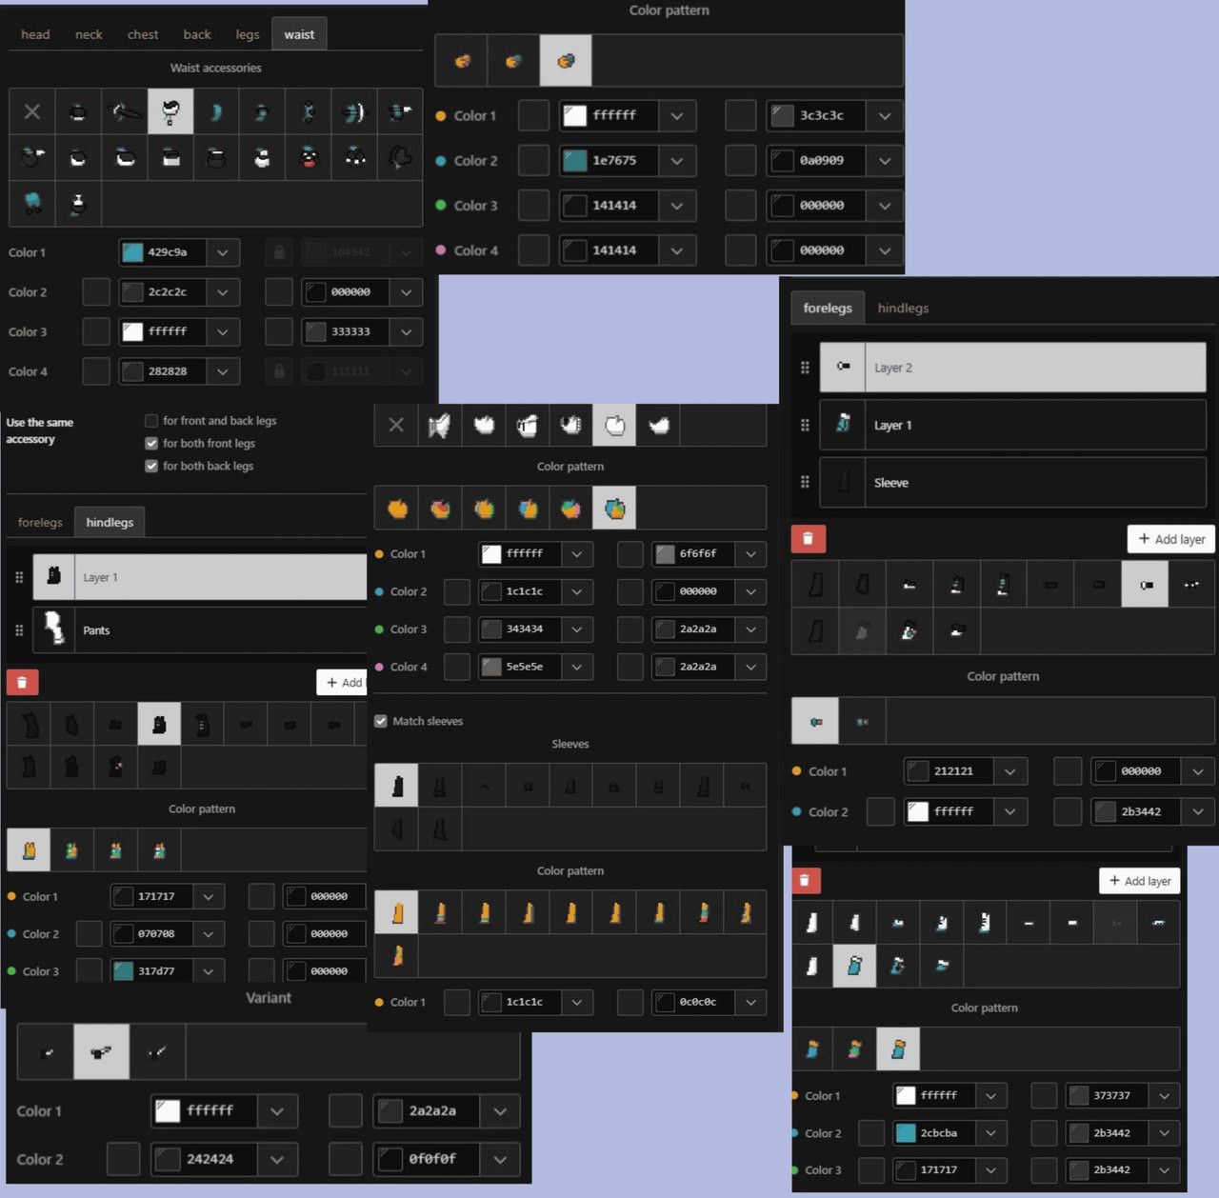Click the X tile beside the white accessory icons
Viewport: 1219px width, 1198px height.
coord(396,426)
